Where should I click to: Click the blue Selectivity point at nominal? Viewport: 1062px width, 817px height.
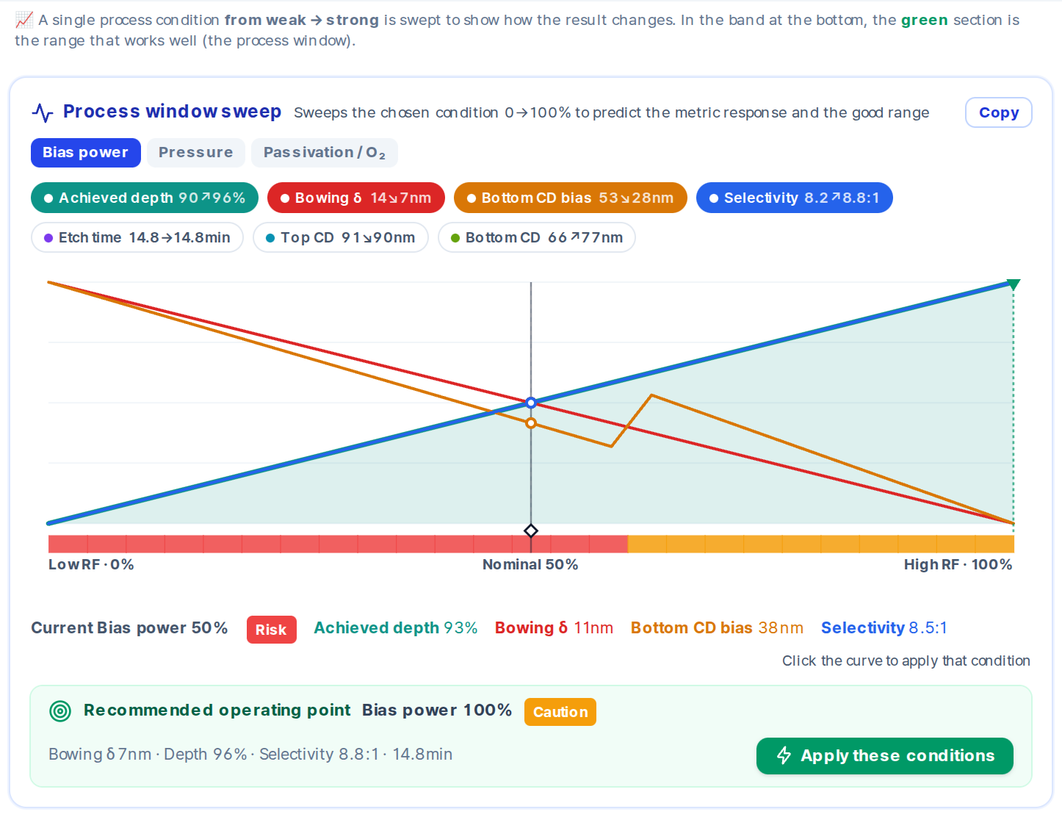(x=531, y=403)
